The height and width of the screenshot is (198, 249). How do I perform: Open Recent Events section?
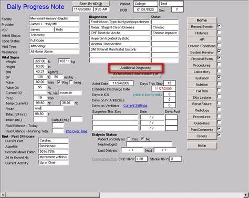click(202, 27)
